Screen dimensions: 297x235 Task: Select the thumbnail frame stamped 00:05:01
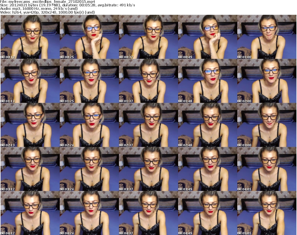point(267,213)
